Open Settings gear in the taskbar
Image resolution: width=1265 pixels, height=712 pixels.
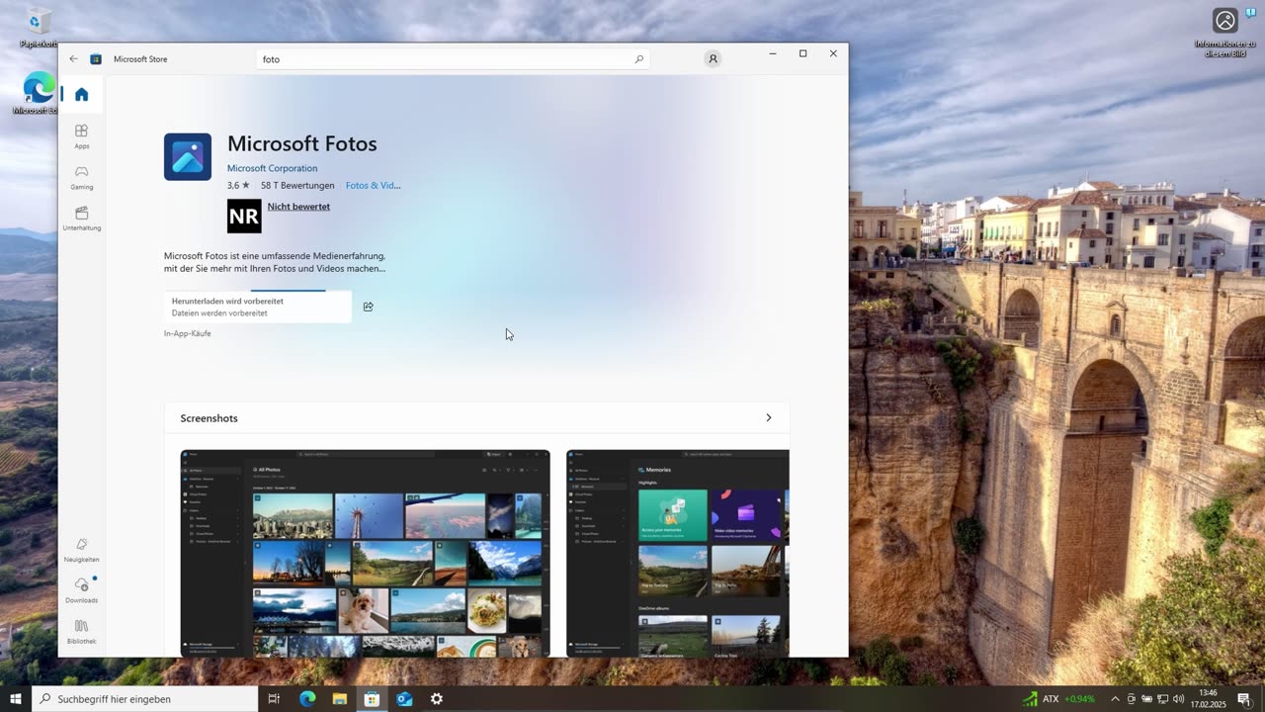(437, 699)
